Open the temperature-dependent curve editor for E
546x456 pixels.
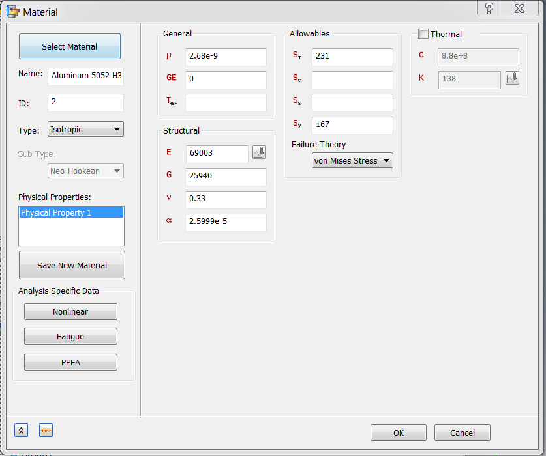click(259, 151)
